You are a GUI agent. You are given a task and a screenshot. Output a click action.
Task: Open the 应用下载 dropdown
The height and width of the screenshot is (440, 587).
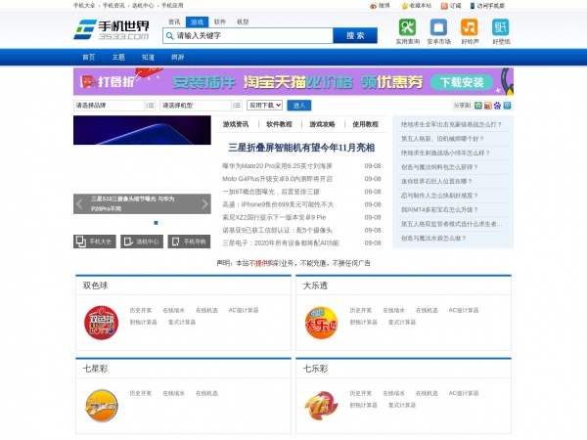point(264,106)
